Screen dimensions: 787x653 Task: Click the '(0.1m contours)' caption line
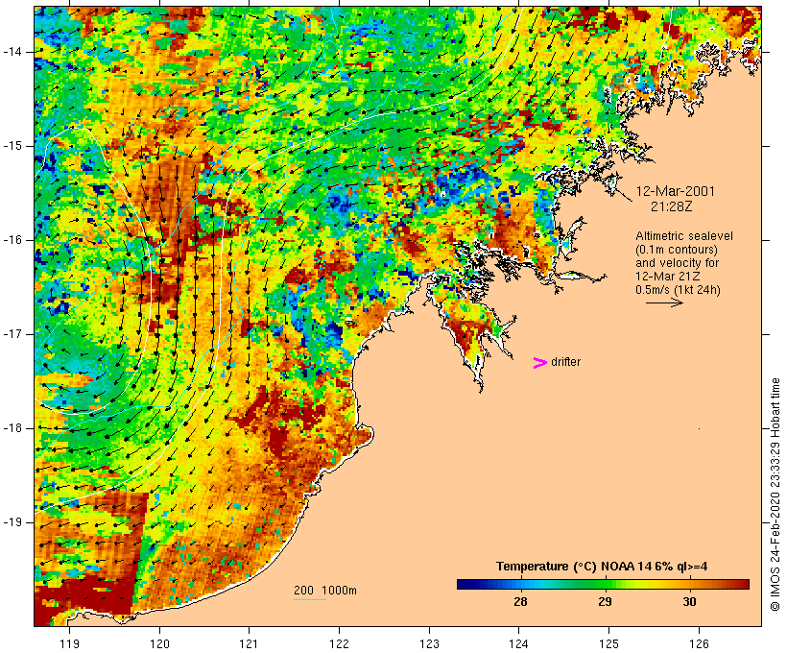(x=676, y=250)
